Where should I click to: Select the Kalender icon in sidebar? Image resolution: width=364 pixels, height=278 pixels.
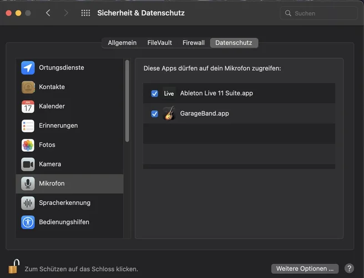point(28,106)
